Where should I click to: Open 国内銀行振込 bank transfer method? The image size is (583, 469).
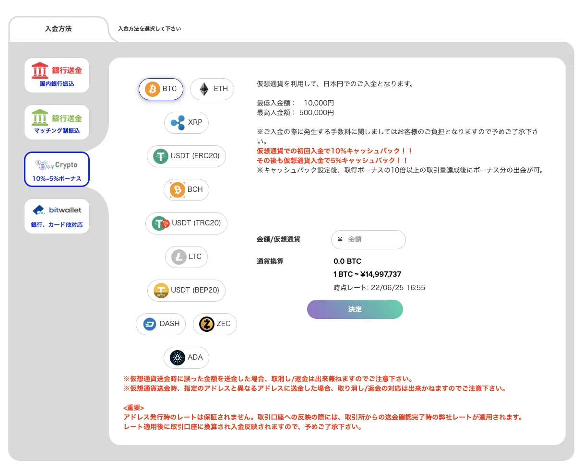click(x=57, y=75)
